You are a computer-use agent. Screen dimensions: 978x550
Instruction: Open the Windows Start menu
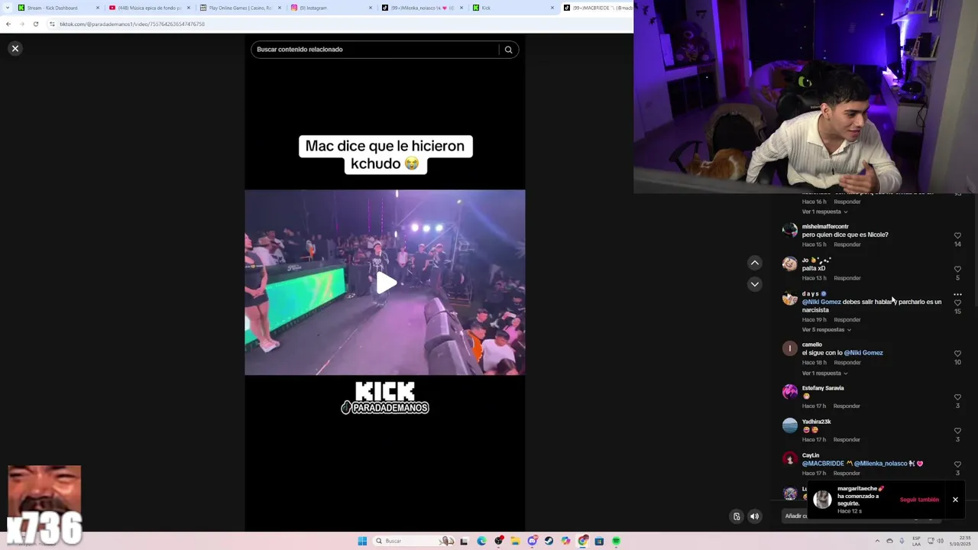click(362, 541)
